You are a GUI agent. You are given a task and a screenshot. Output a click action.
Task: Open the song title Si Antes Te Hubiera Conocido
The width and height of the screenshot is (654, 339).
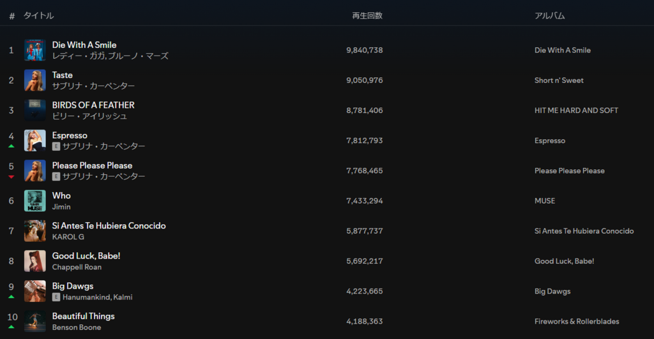click(109, 225)
